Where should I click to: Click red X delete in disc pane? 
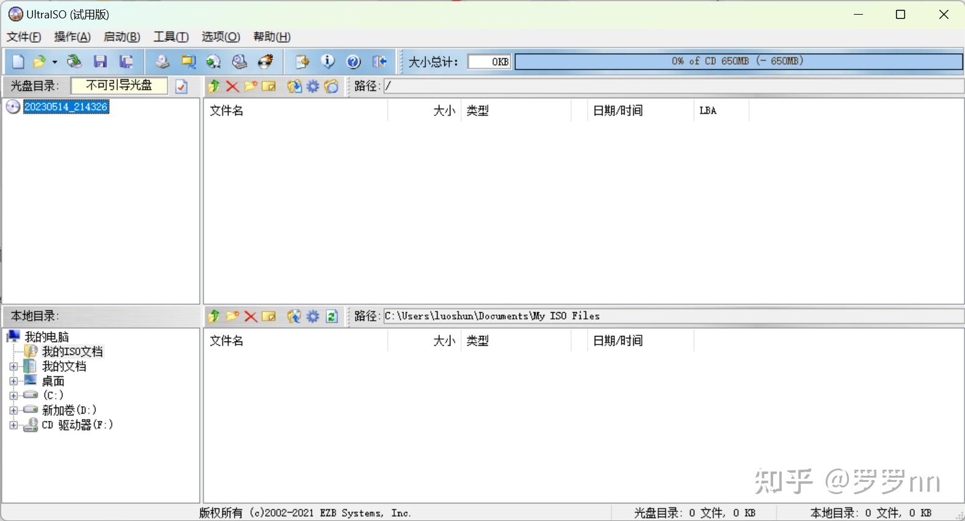click(232, 86)
